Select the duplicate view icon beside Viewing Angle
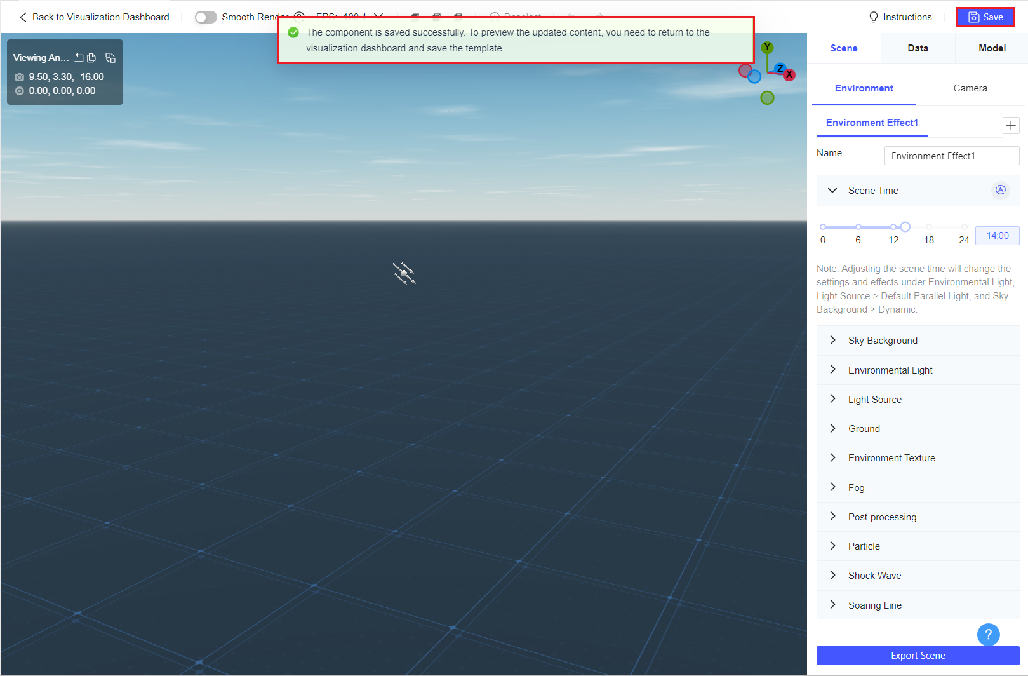Viewport: 1028px width, 676px height. (110, 57)
